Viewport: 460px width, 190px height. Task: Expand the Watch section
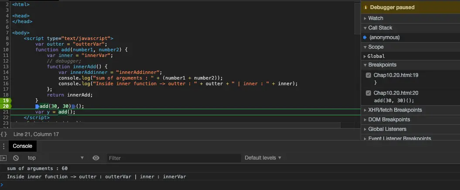[365, 18]
